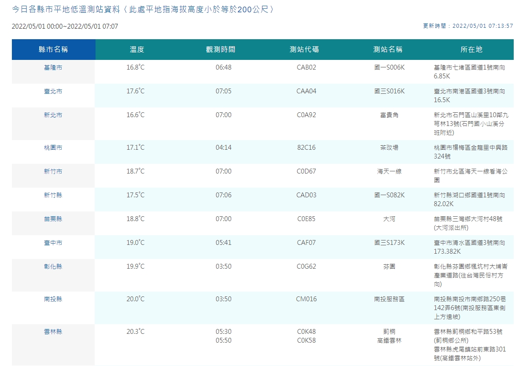Viewport: 519px width, 366px height.
Task: Select the temperature value 18.8°C
Action: (x=136, y=219)
